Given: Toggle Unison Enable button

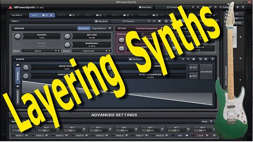Looking at the screenshot, I should click(84, 28).
